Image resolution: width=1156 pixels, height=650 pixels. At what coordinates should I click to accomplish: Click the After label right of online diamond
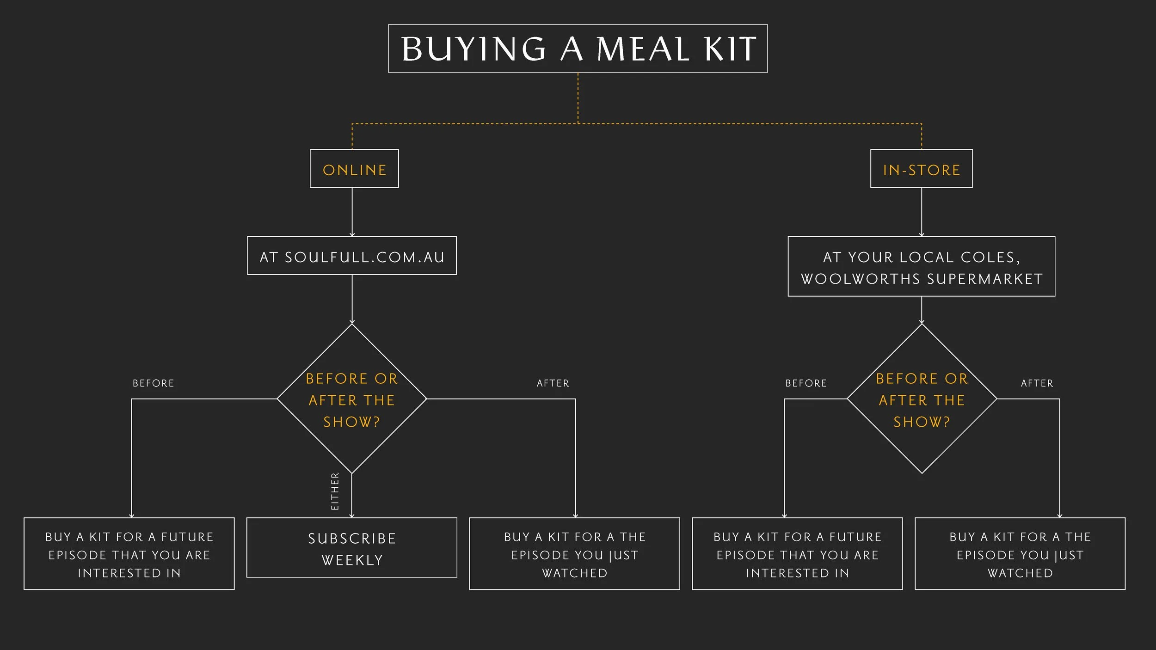coord(553,383)
